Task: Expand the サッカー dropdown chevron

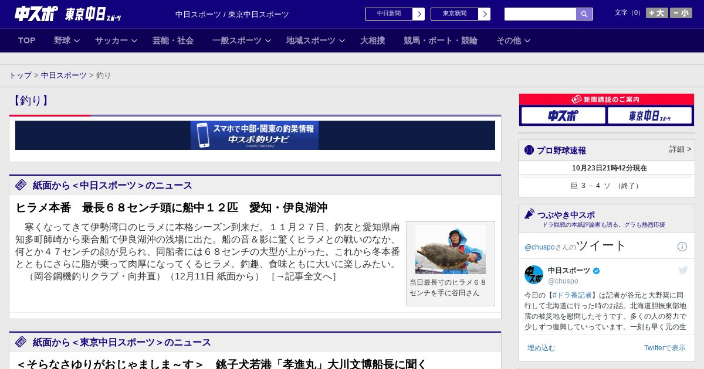Action: point(134,41)
